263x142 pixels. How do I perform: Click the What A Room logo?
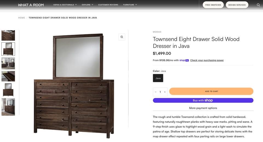point(31,5)
